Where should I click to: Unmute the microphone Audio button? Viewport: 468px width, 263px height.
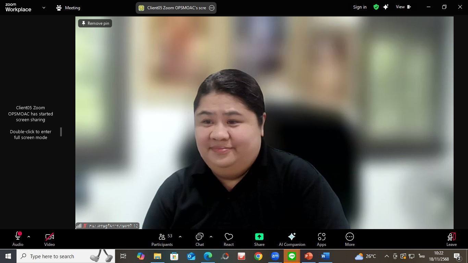click(x=18, y=239)
